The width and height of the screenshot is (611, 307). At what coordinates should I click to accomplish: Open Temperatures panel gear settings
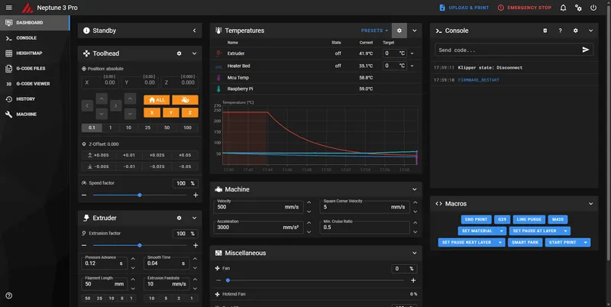pos(399,31)
